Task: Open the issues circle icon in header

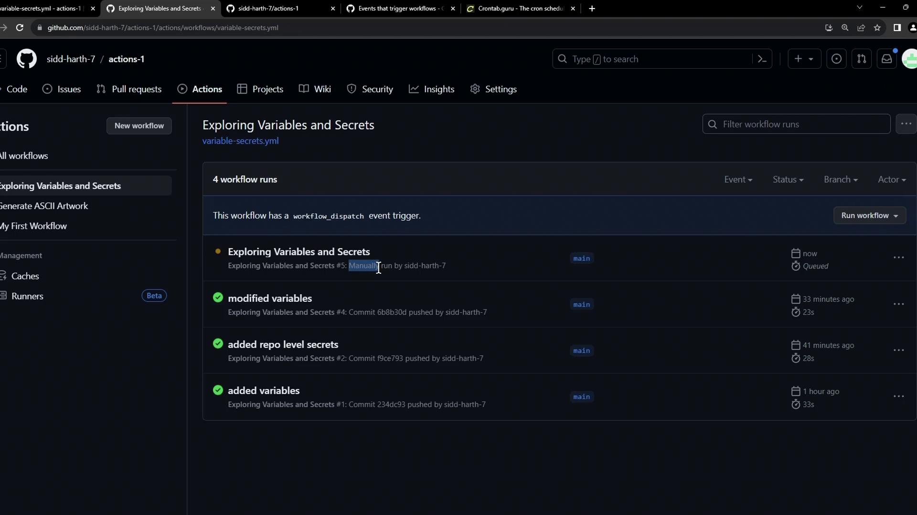Action: click(x=836, y=59)
